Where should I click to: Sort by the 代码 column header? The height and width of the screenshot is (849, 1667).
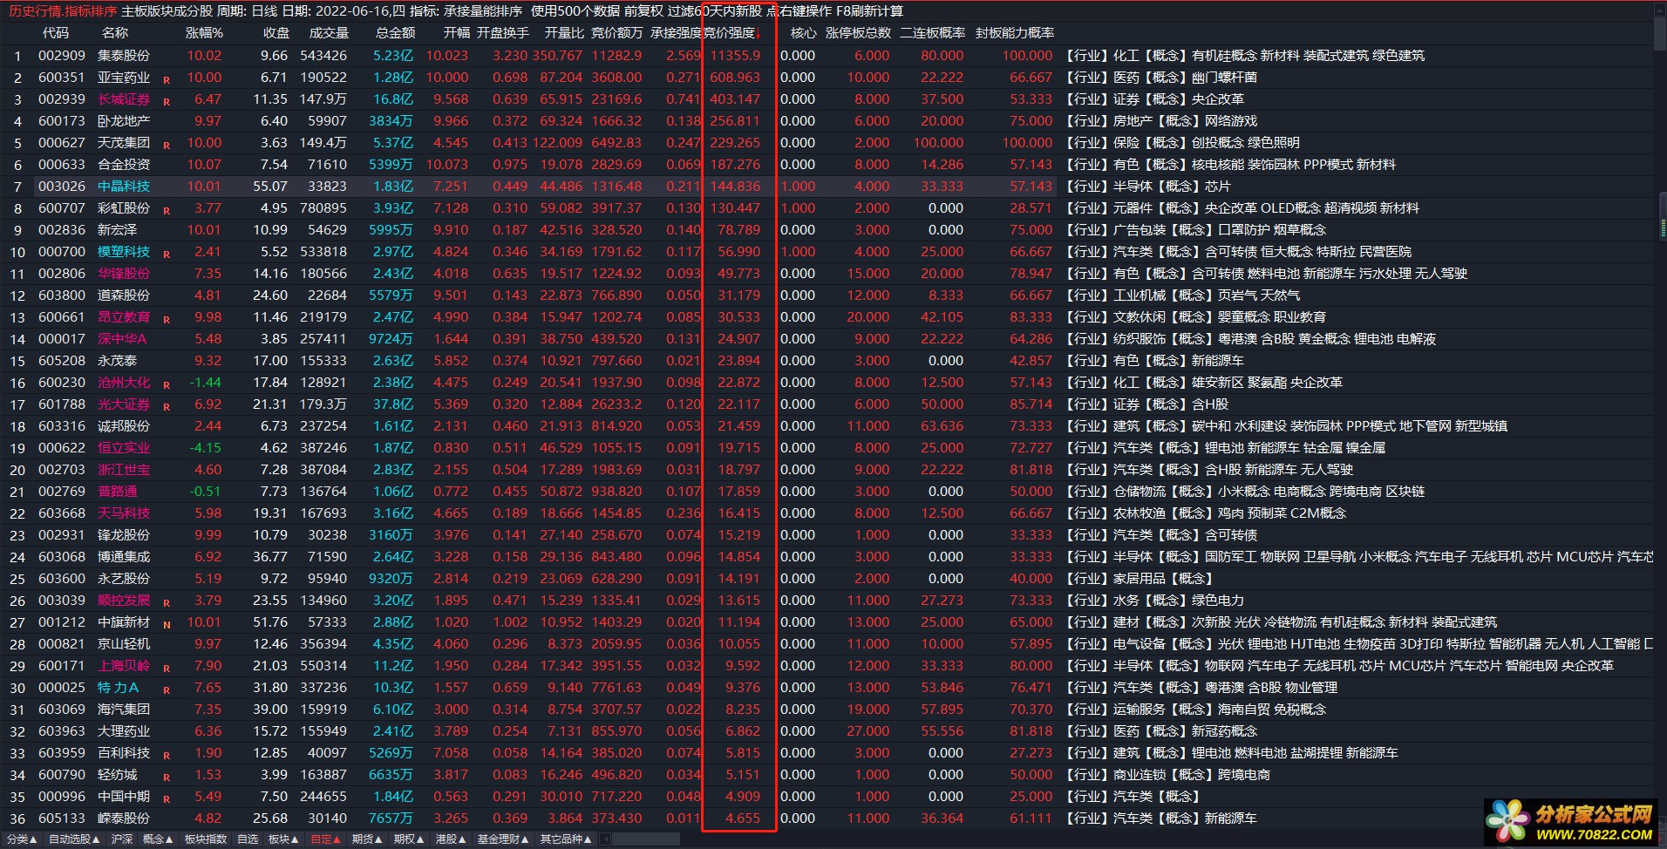[55, 33]
